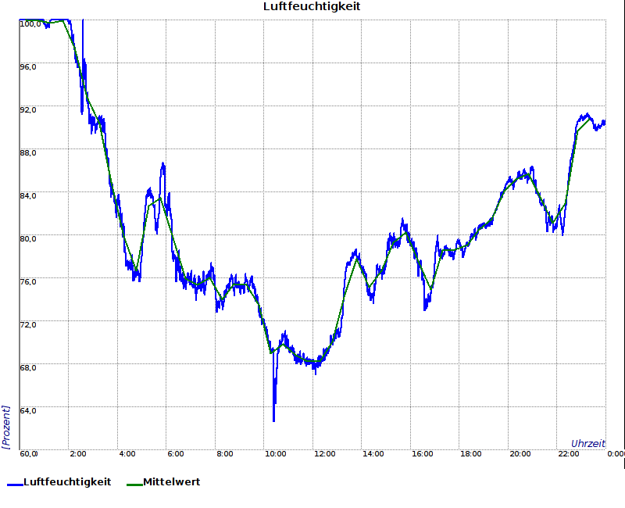
Task: Click the 0:00 time tick label
Action: (x=616, y=454)
